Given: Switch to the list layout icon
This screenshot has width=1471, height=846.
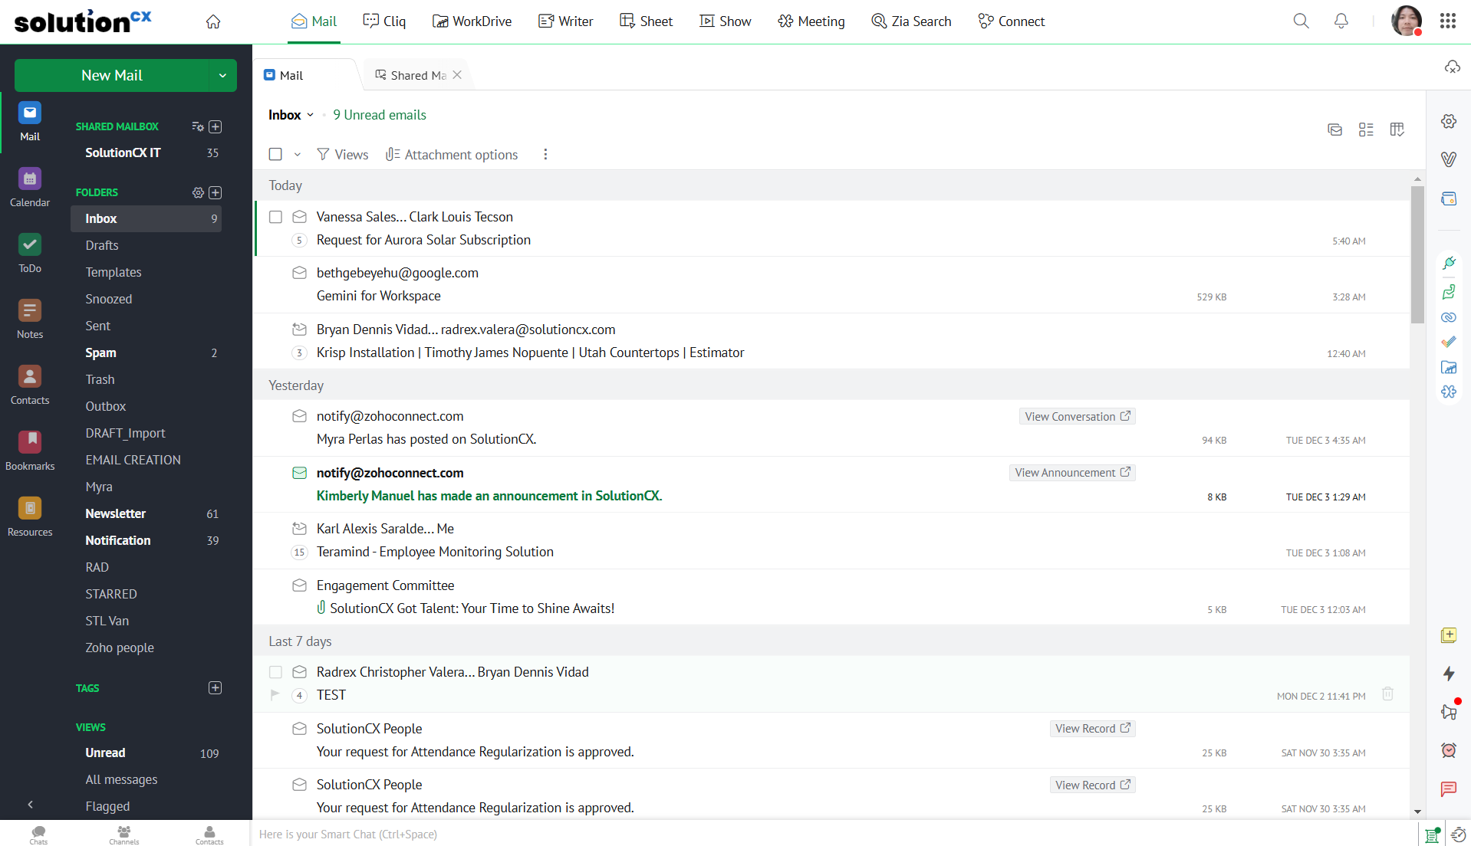Looking at the screenshot, I should [x=1366, y=130].
